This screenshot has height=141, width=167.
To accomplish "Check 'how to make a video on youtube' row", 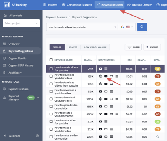I will [51, 137].
